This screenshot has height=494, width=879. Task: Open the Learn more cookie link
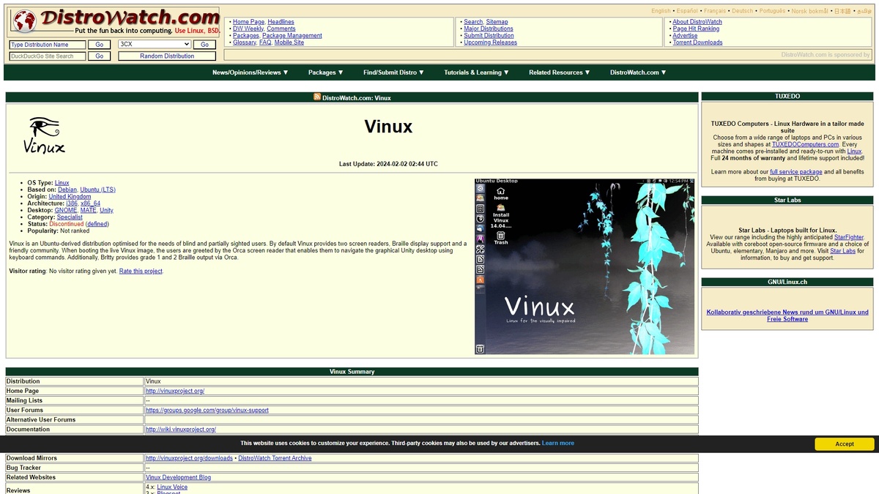pyautogui.click(x=558, y=444)
